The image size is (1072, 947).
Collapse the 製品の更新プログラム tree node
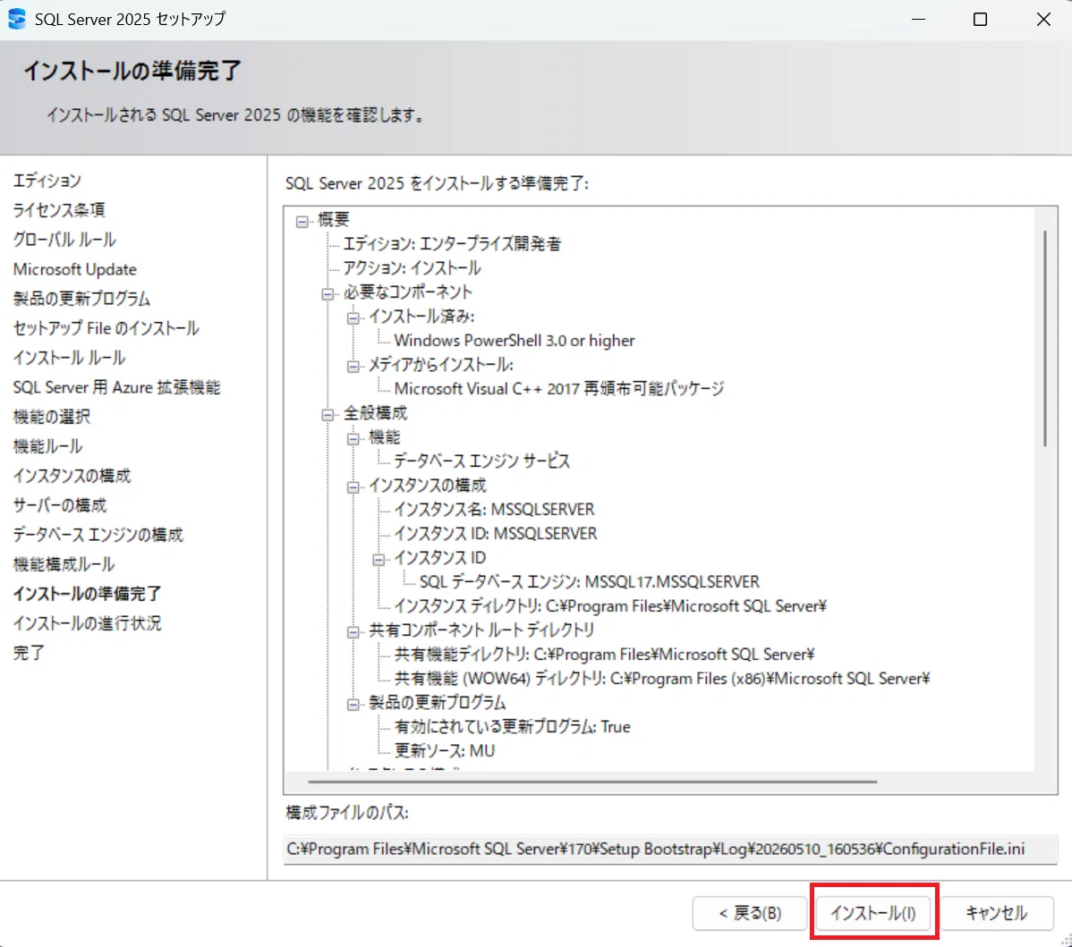point(353,705)
